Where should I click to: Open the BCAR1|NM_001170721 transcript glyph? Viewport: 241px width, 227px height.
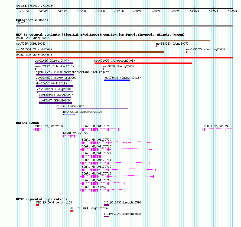tap(91, 156)
